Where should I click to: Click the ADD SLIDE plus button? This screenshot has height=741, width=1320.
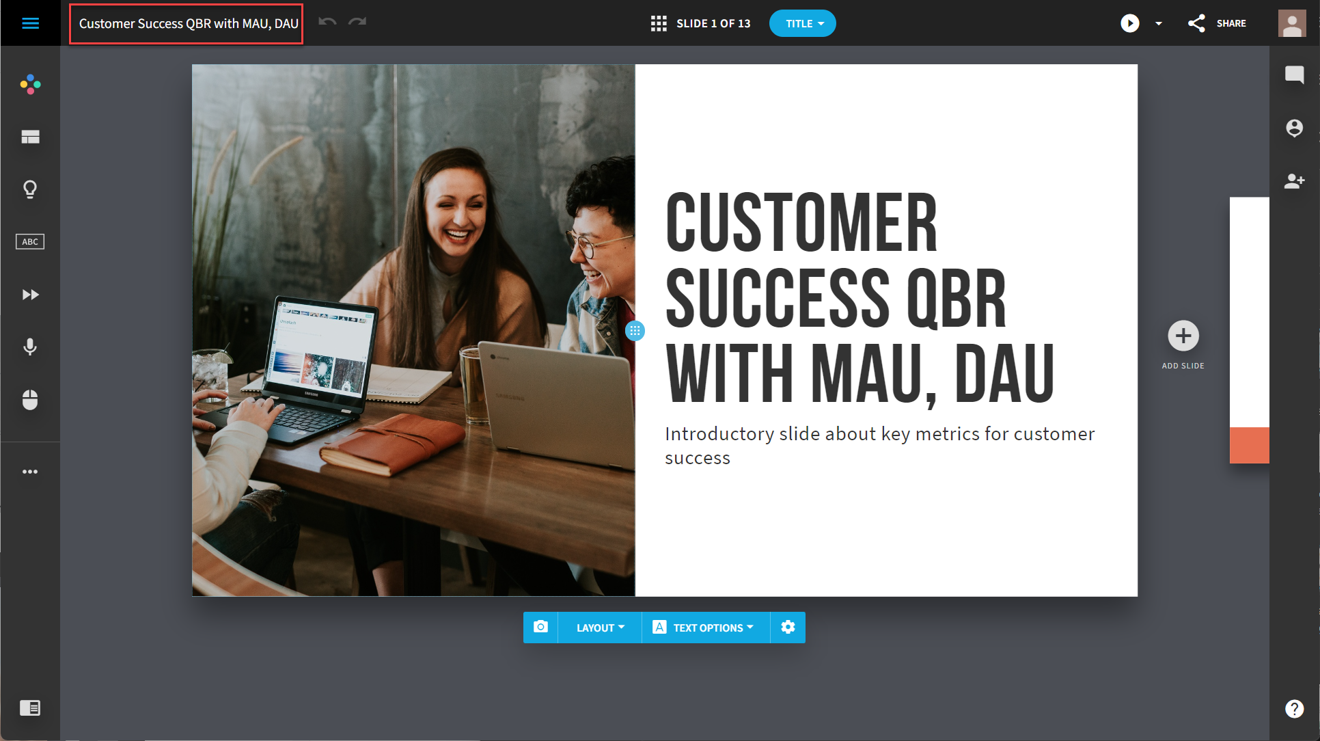1183,336
